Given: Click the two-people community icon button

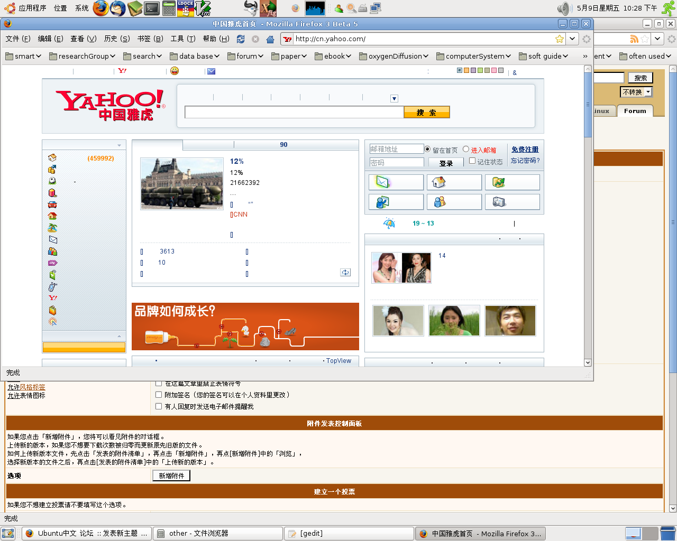Looking at the screenshot, I should [454, 202].
